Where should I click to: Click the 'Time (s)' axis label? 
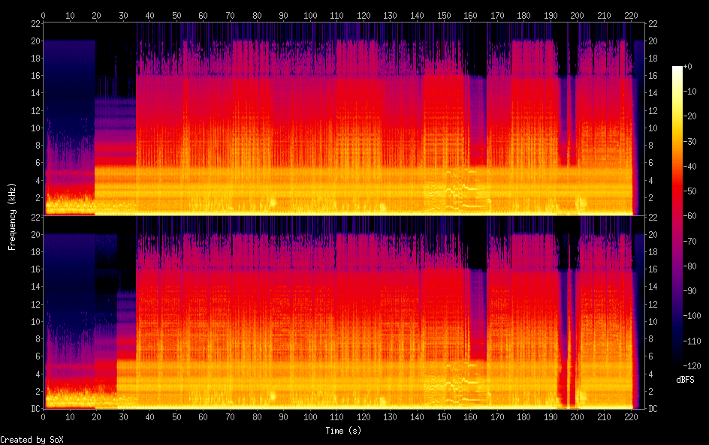pos(343,431)
